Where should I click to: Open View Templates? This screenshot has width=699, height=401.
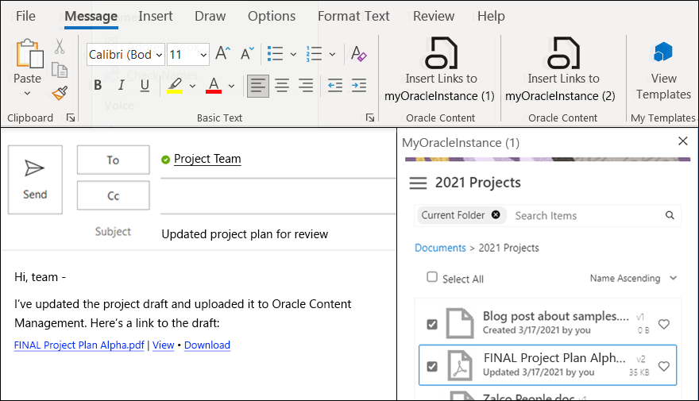pyautogui.click(x=663, y=71)
